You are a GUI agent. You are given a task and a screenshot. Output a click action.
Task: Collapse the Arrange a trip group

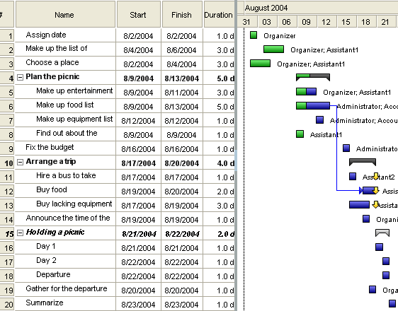tap(20, 162)
